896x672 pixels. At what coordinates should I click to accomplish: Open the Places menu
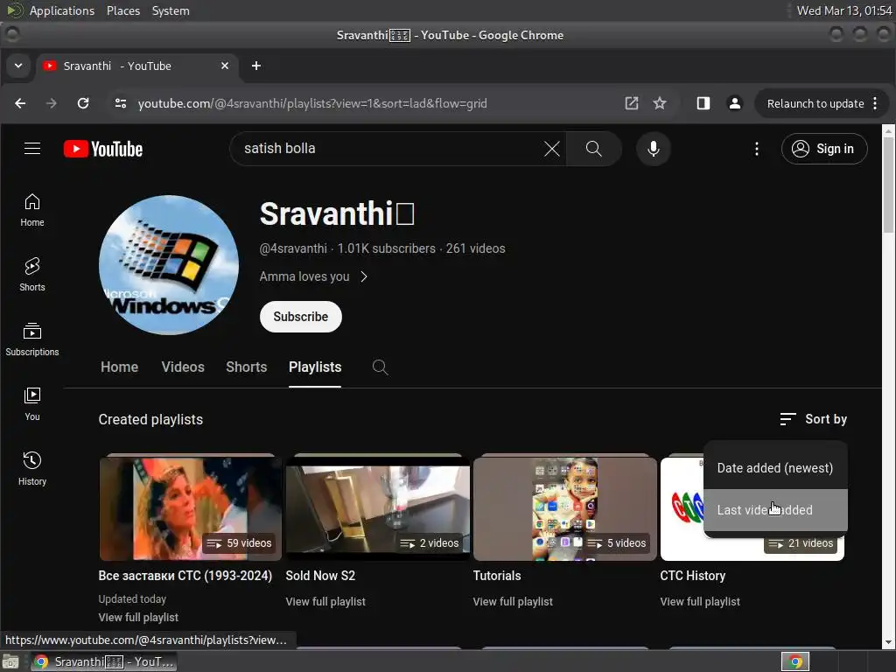click(122, 10)
